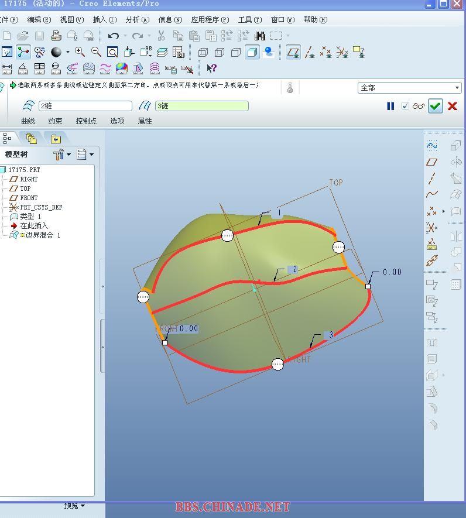Switch to the model tree tab icon

tap(6, 138)
